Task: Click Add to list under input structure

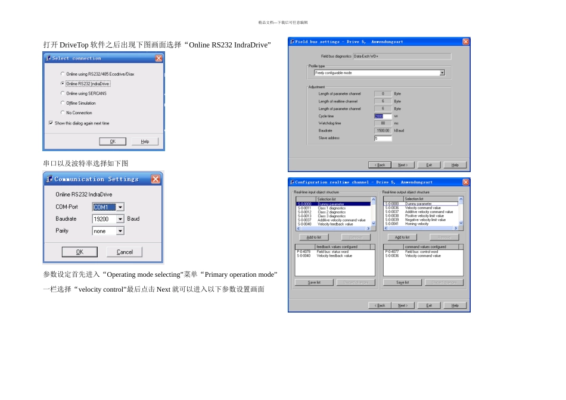Action: (313, 237)
